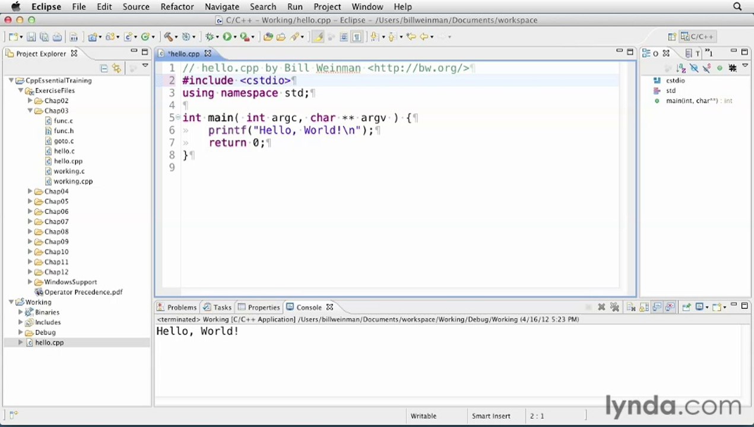
Task: Select goto.c file in tree
Action: pyautogui.click(x=64, y=141)
